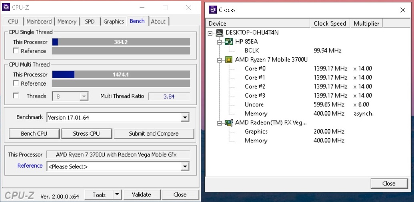The height and width of the screenshot is (202, 414).
Task: Click the multi thread 1474.1 score bar
Action: [121, 74]
